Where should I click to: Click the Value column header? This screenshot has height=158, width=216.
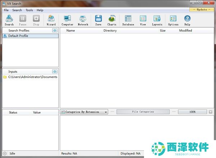pos(37,112)
